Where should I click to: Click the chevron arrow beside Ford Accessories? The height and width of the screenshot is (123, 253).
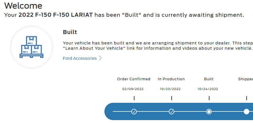[100, 58]
